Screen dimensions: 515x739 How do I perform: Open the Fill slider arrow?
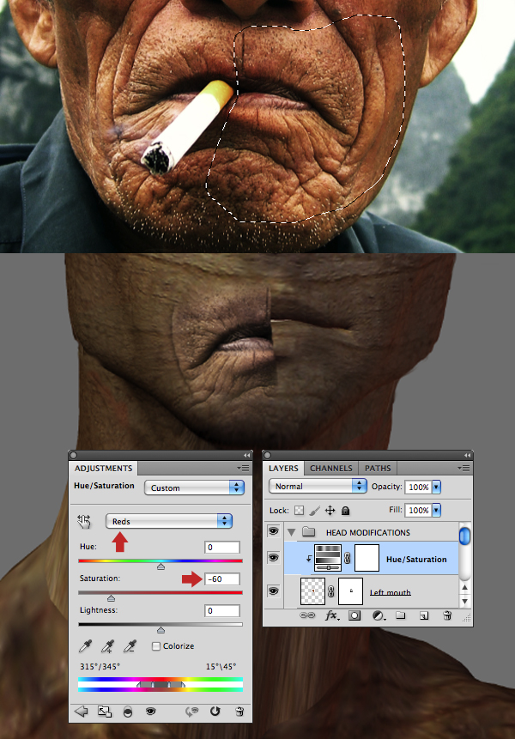point(436,510)
